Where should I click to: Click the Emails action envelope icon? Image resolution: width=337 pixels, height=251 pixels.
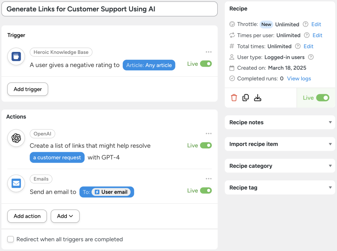tap(16, 183)
